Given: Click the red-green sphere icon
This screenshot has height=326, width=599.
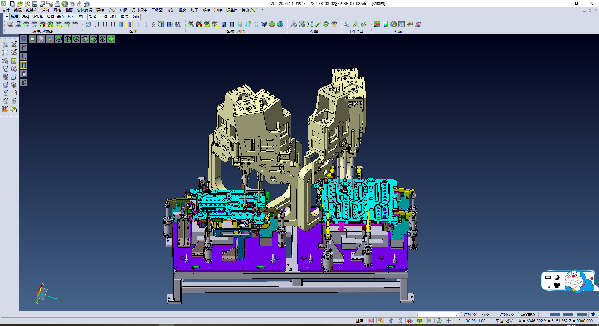Looking at the screenshot, I should (x=272, y=24).
